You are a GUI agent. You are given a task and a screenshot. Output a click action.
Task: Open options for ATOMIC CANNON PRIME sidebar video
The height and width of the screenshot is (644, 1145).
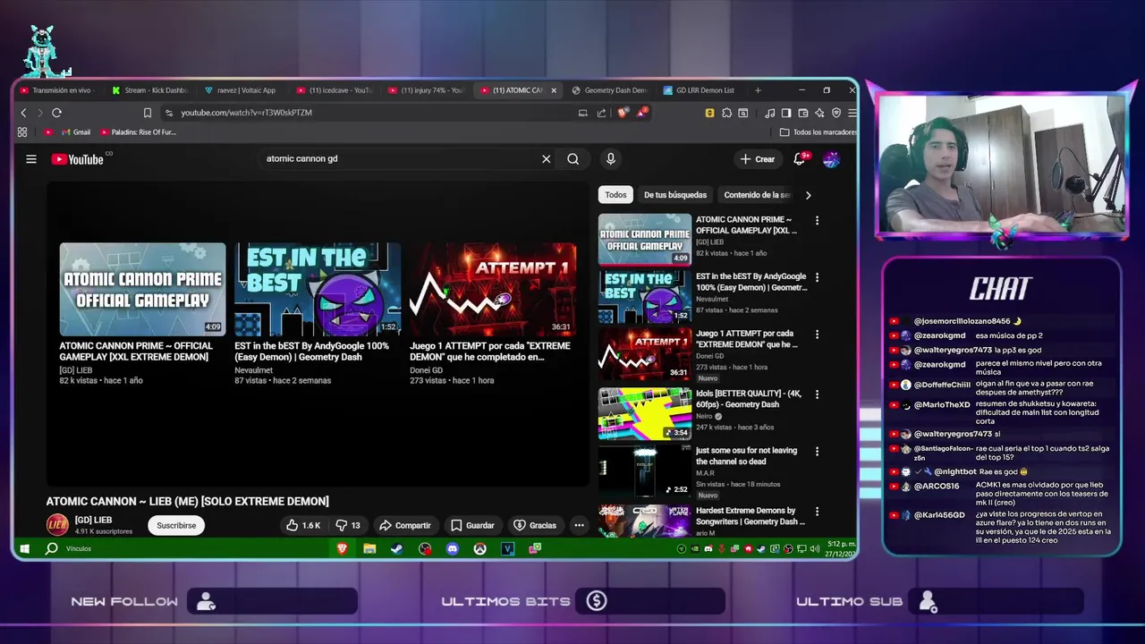817,220
